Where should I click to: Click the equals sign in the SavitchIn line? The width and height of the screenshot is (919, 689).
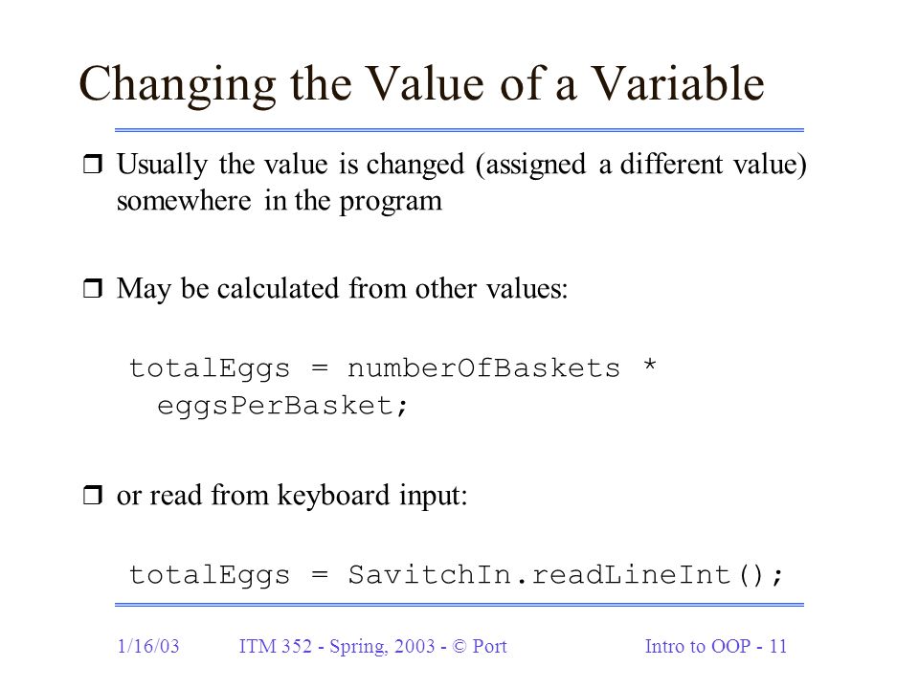coord(320,575)
